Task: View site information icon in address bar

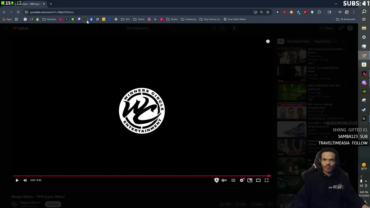Action: [26, 12]
